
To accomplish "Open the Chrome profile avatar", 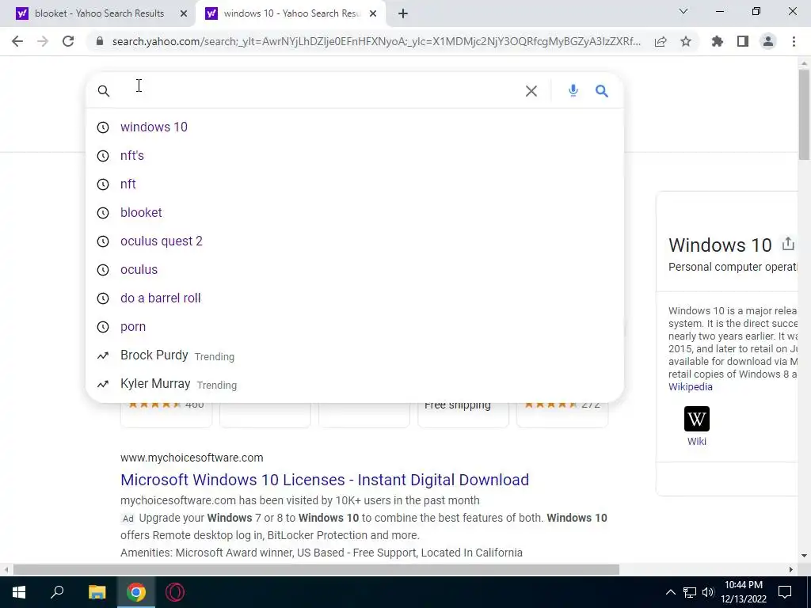I will tap(768, 41).
